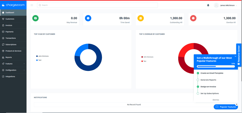The image size is (242, 113).
Task: Select Payments in the sidebar
Action: coord(13,32)
